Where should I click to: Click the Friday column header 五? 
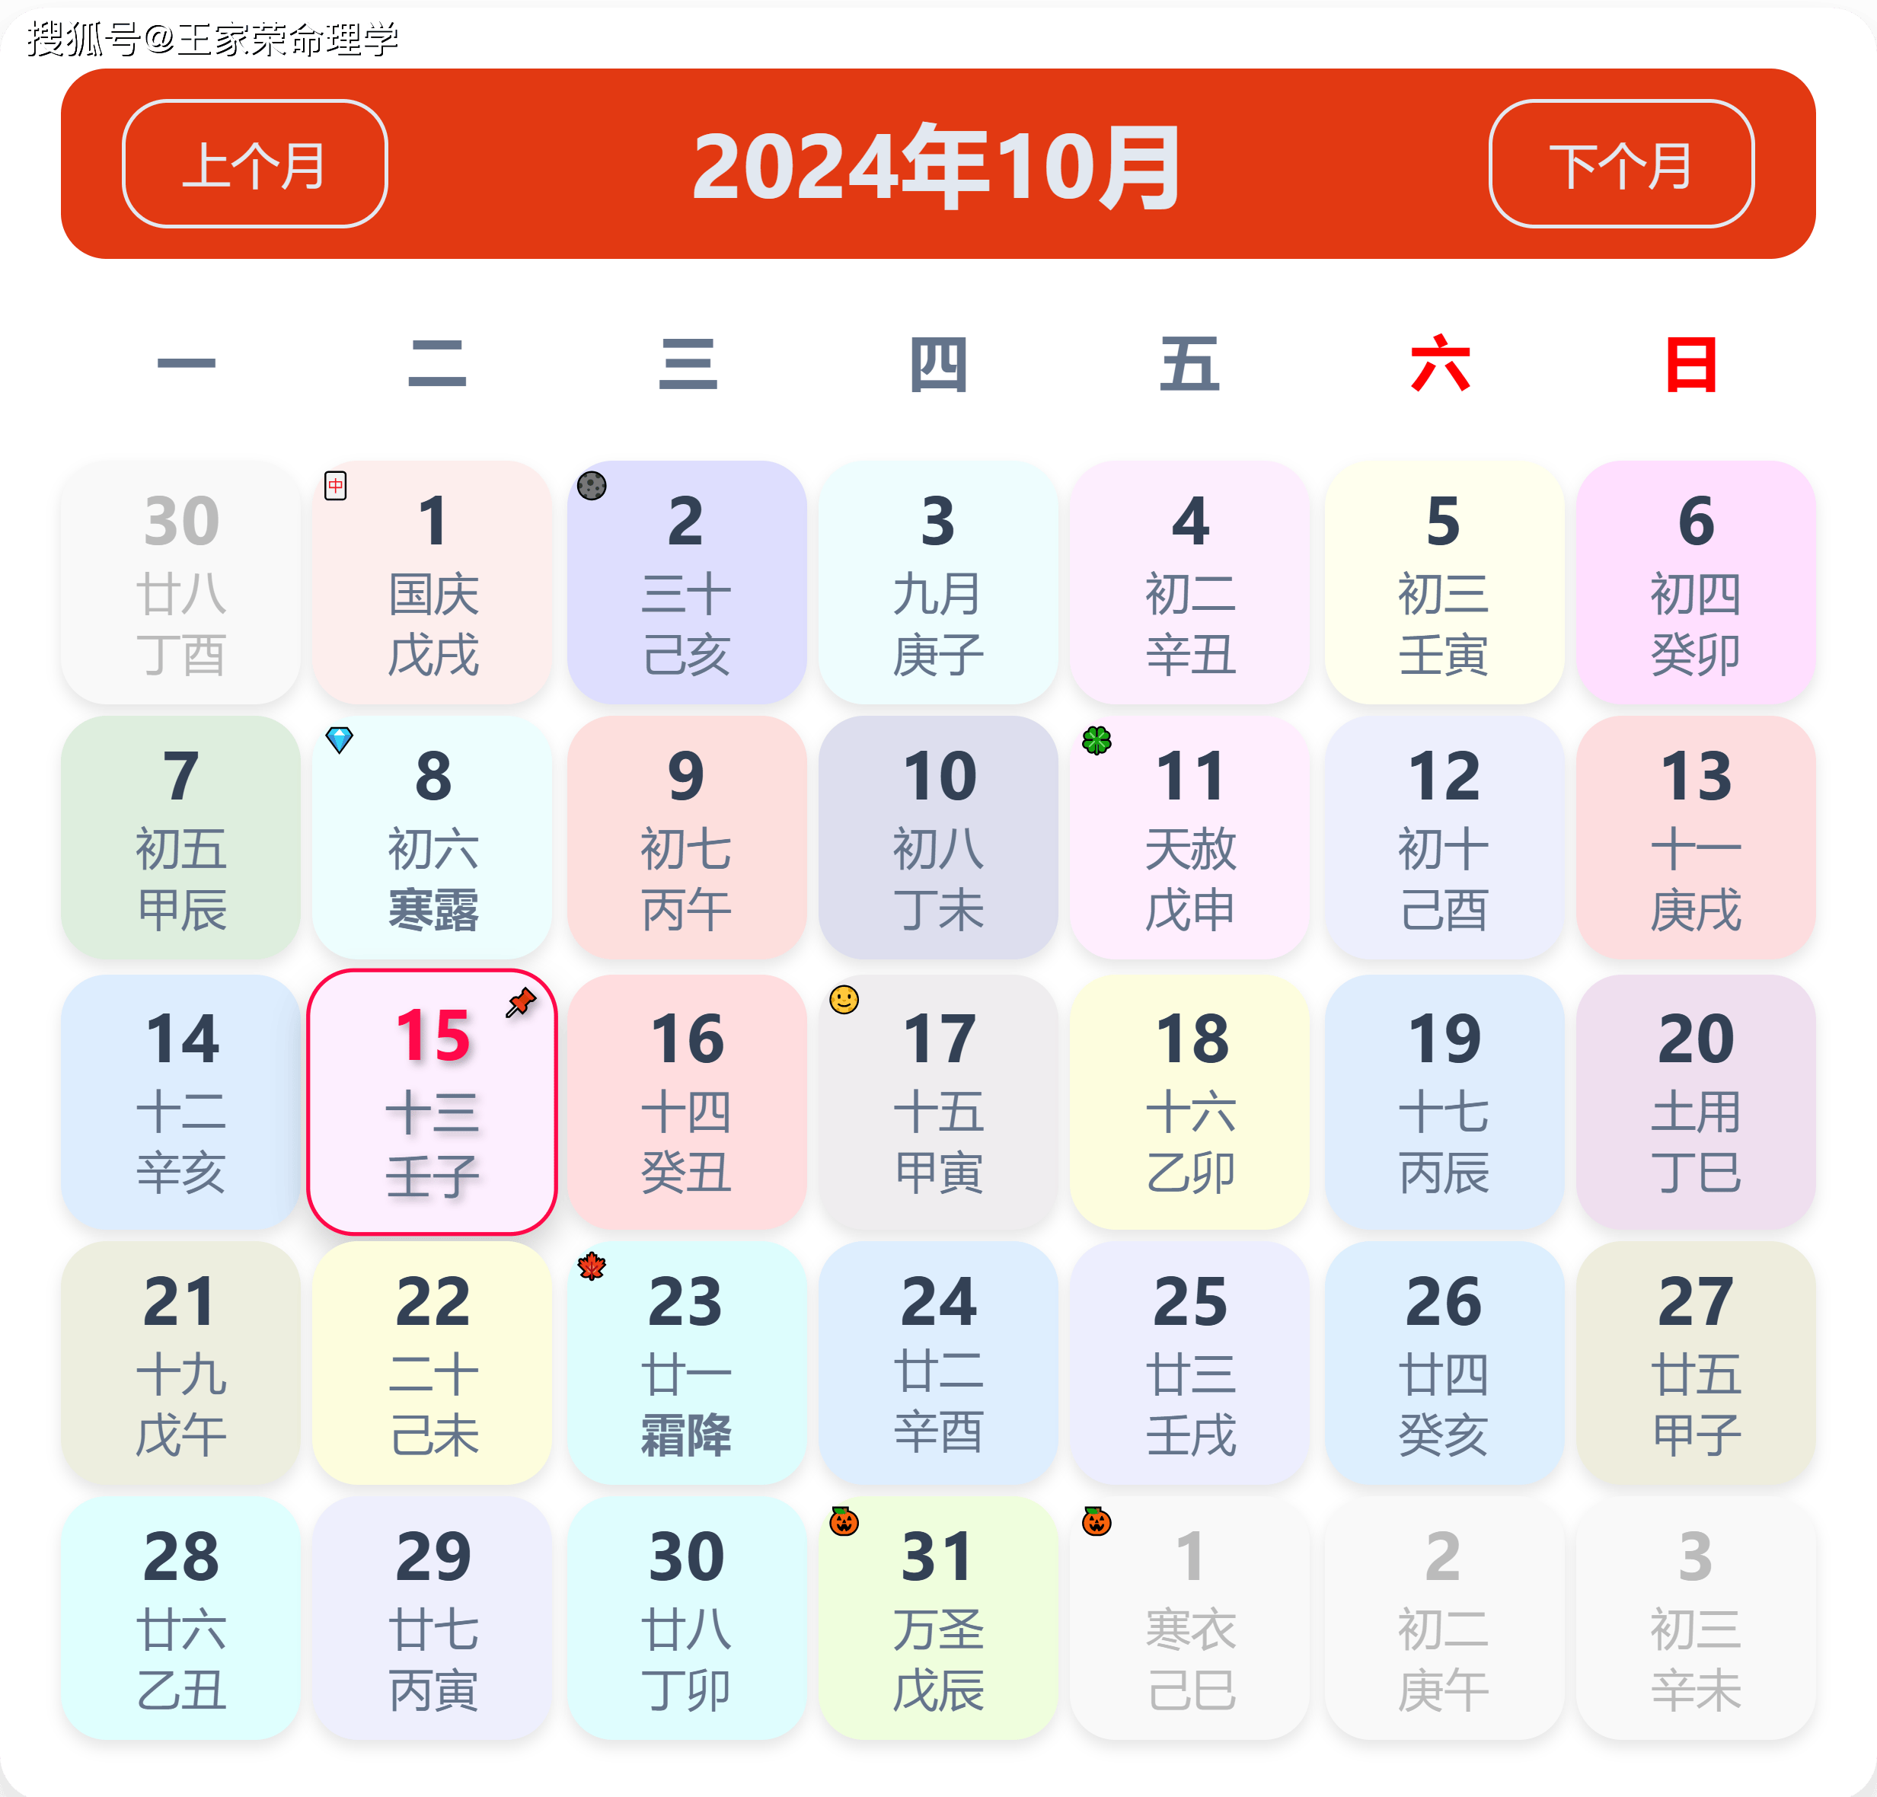pyautogui.click(x=1189, y=364)
